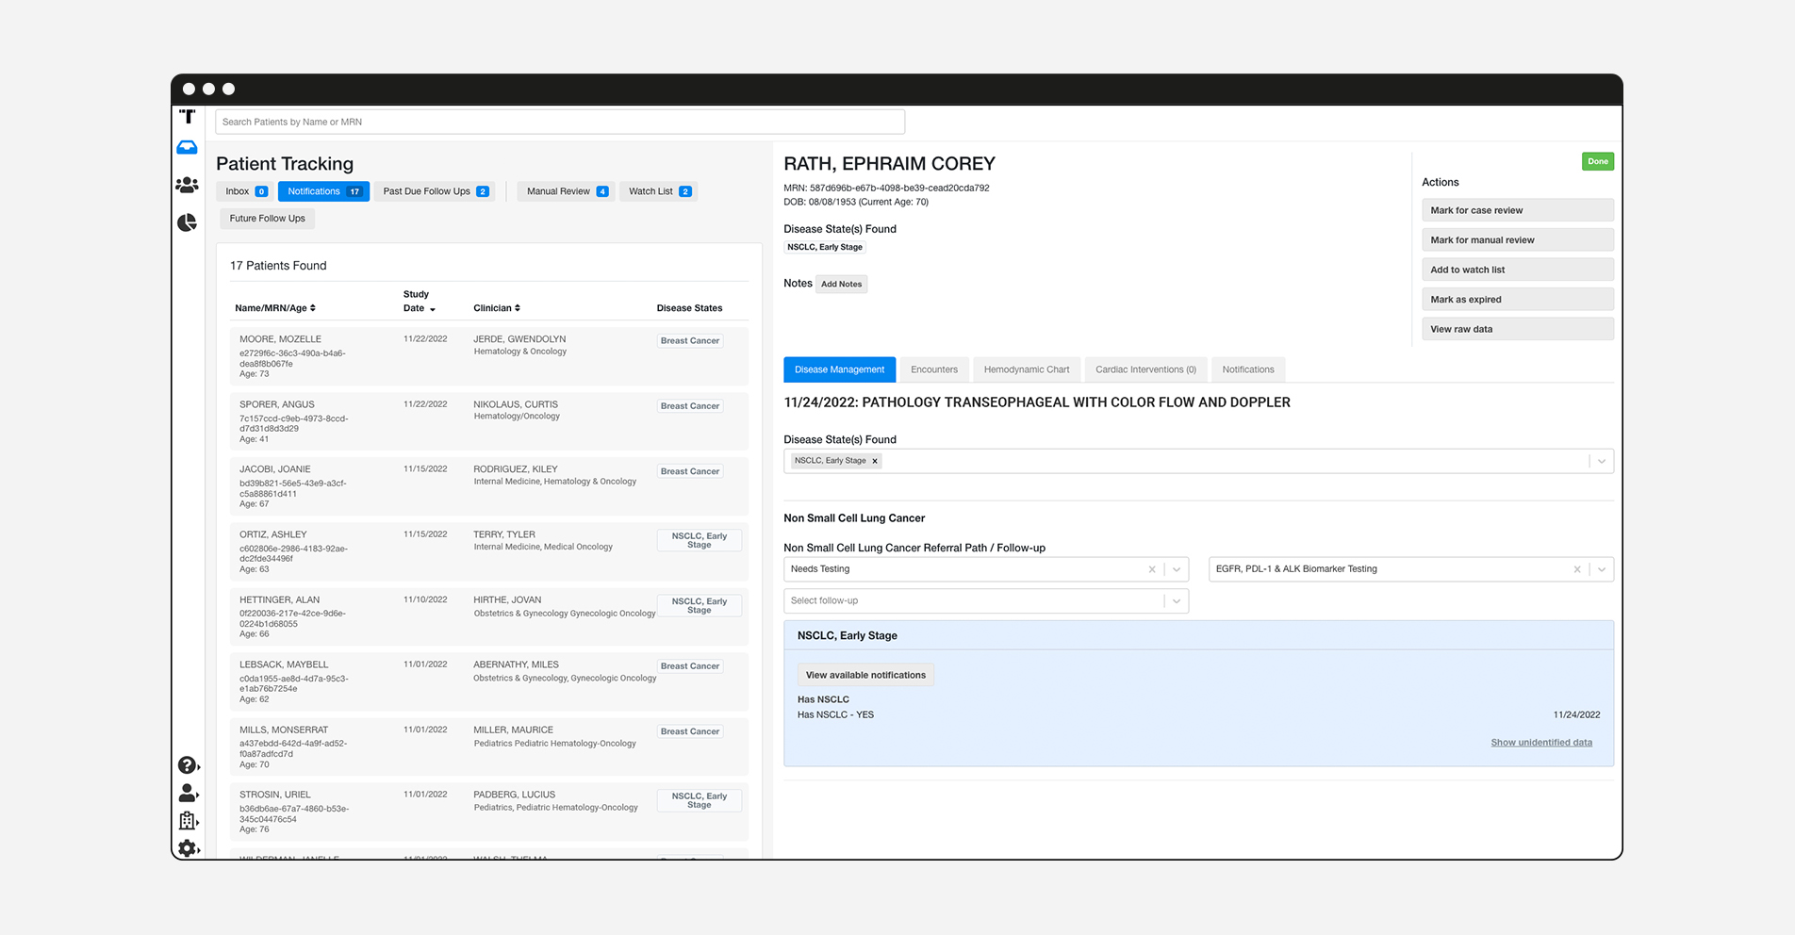The image size is (1795, 935).
Task: Open the pie chart analytics icon
Action: pyautogui.click(x=187, y=222)
